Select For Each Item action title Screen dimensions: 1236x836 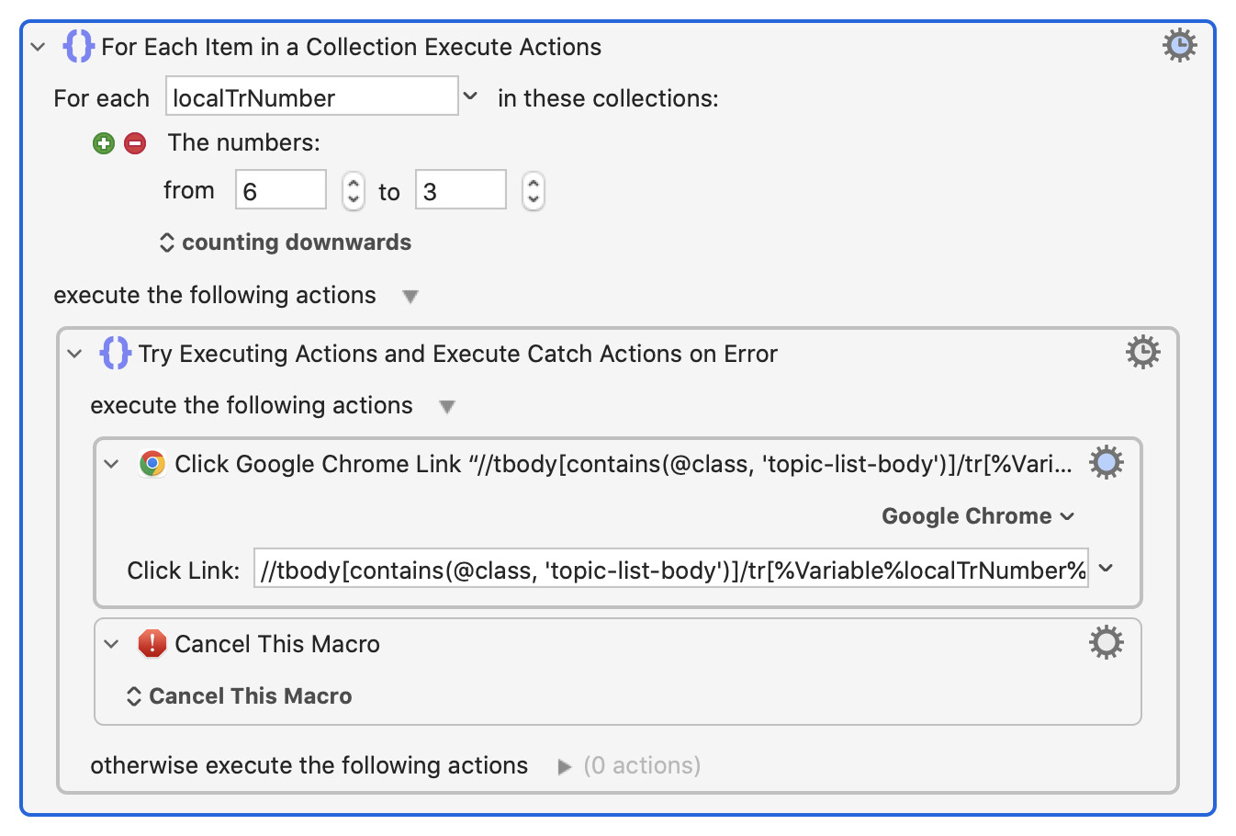click(x=351, y=47)
